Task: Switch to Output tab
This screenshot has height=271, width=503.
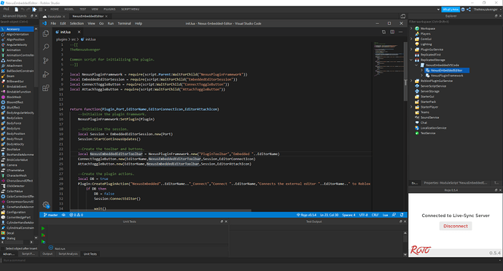Action: tap(47, 254)
